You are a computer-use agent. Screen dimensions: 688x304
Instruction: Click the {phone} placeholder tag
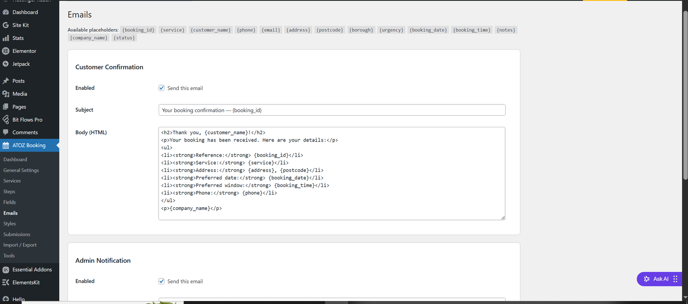point(246,30)
